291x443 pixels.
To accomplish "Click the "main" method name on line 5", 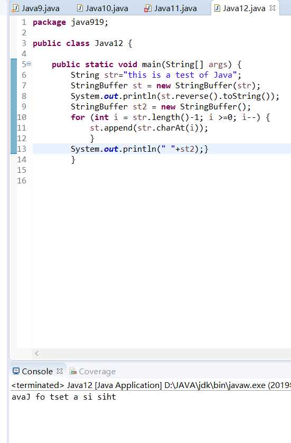I will (x=151, y=64).
